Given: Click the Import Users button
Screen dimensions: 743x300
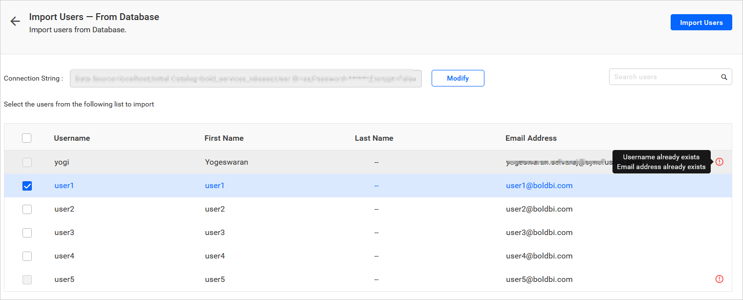Looking at the screenshot, I should [701, 22].
